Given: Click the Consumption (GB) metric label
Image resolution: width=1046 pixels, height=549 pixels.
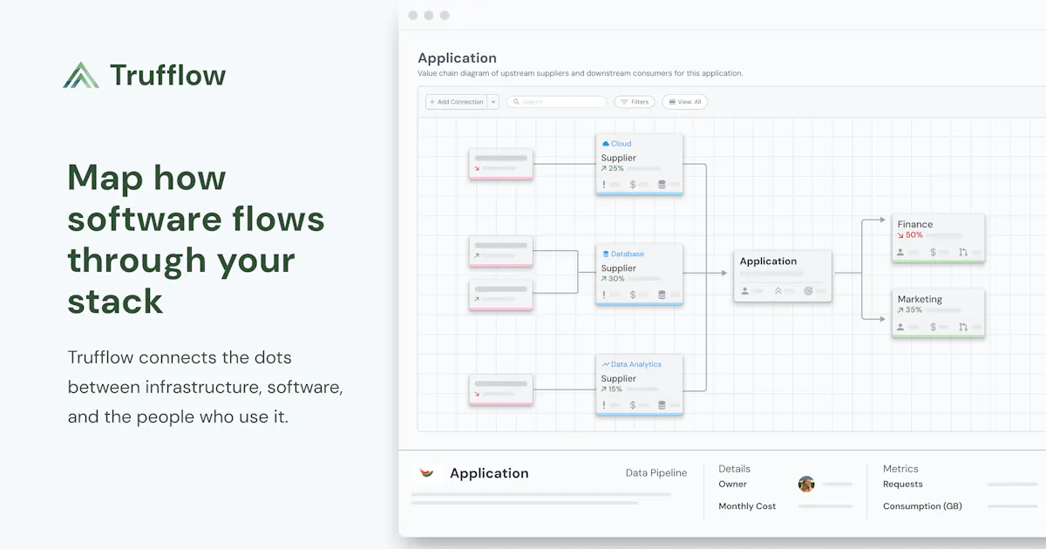Looking at the screenshot, I should [x=923, y=506].
